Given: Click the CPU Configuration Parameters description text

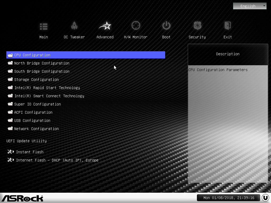Looking at the screenshot, I should [x=218, y=70].
